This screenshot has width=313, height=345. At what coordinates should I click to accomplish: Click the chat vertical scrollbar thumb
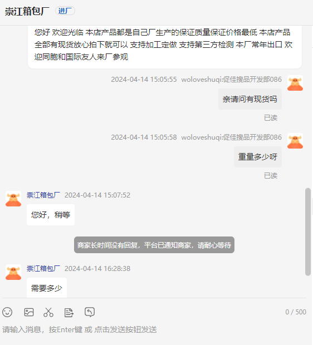coord(308,231)
